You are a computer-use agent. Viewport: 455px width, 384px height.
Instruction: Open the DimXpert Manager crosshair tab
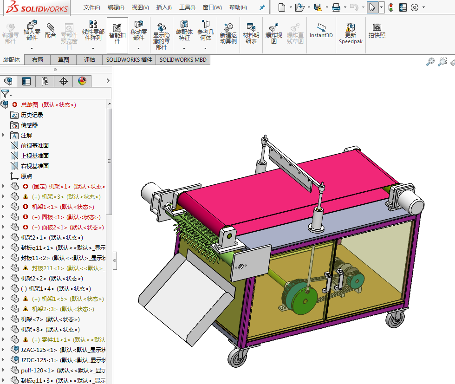point(63,81)
